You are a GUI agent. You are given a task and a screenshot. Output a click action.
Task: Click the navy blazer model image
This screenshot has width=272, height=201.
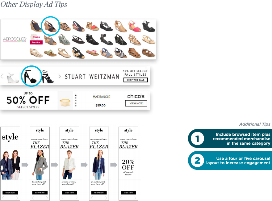click(x=99, y=165)
